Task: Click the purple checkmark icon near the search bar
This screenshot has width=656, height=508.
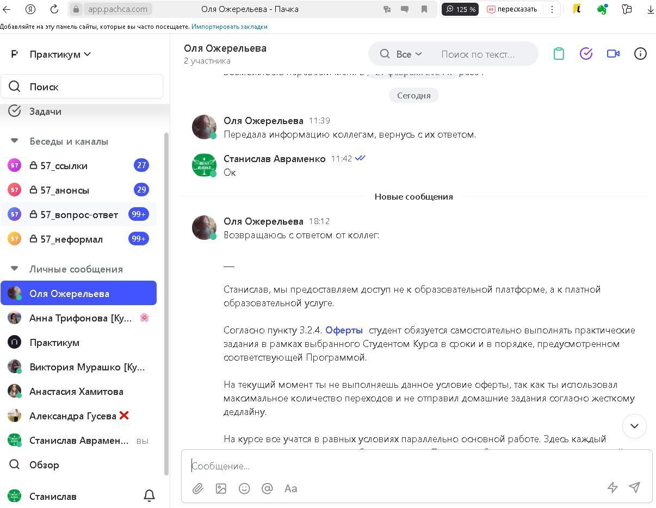Action: coord(586,54)
